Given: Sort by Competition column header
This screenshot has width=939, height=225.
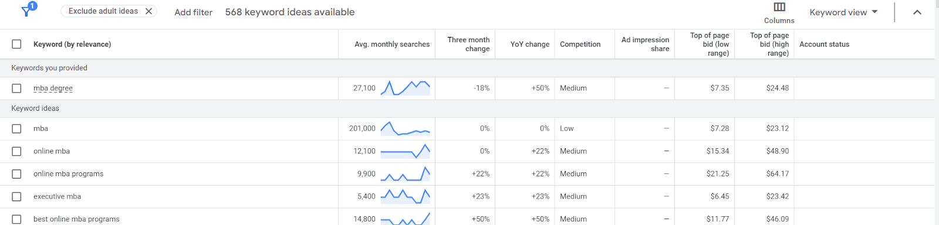Looking at the screenshot, I should [580, 44].
